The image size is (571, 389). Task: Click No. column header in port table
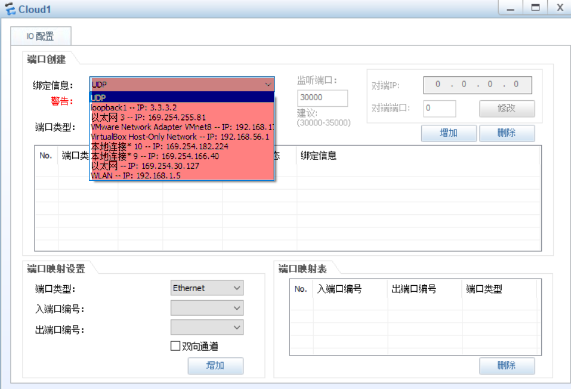(x=46, y=156)
